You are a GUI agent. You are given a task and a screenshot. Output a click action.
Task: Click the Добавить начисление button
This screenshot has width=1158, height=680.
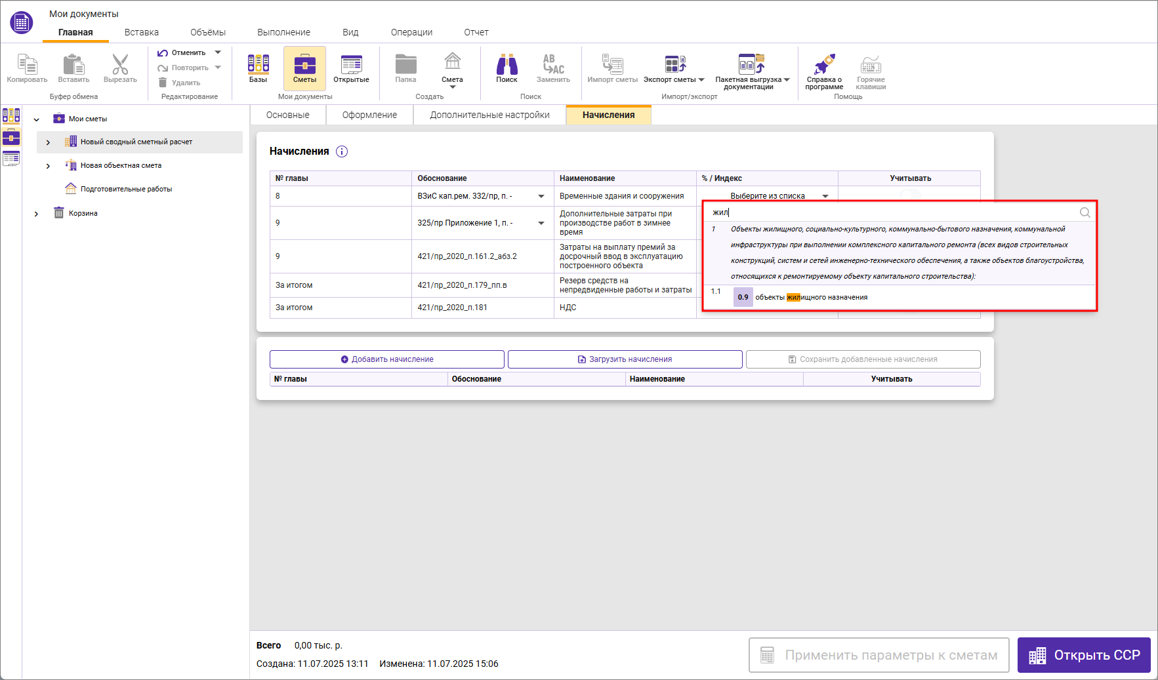pos(386,359)
